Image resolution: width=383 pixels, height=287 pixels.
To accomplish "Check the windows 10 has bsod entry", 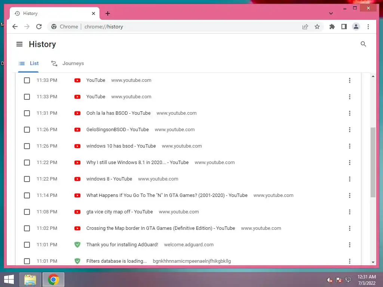I will pos(27,146).
